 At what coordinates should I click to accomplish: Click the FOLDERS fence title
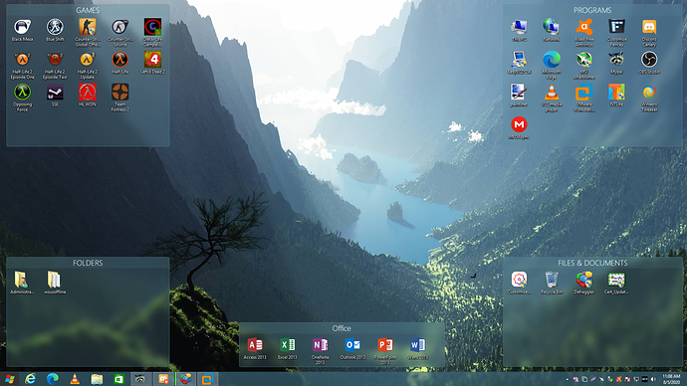click(88, 263)
